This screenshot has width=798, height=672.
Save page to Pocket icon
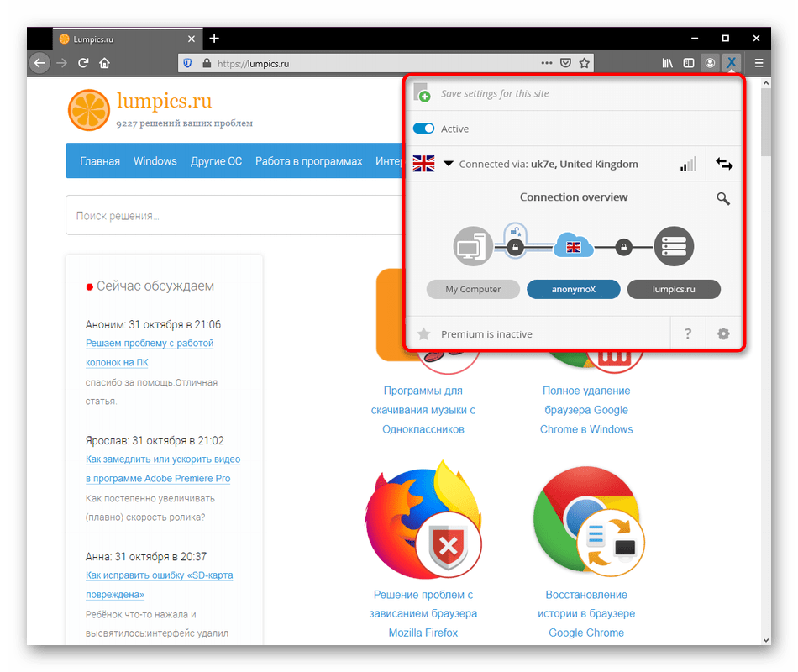pos(565,63)
